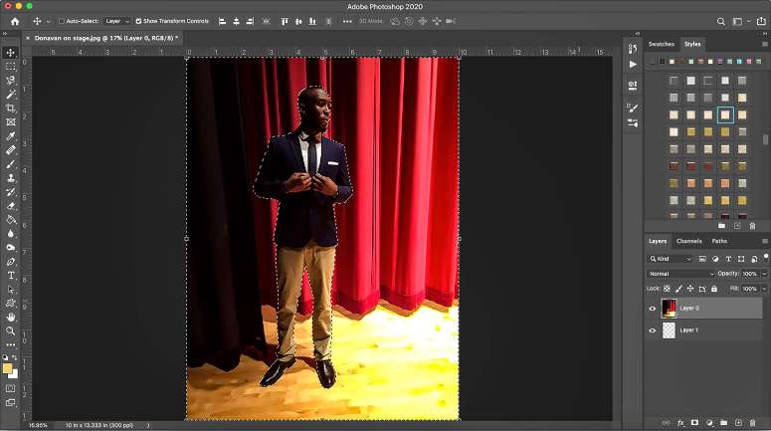Screen dimensions: 771x431
Task: Open the Normal blend mode dropdown
Action: tap(680, 273)
